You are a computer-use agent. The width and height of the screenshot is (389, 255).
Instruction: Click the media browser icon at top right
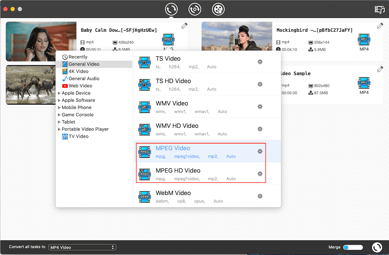coord(379,9)
